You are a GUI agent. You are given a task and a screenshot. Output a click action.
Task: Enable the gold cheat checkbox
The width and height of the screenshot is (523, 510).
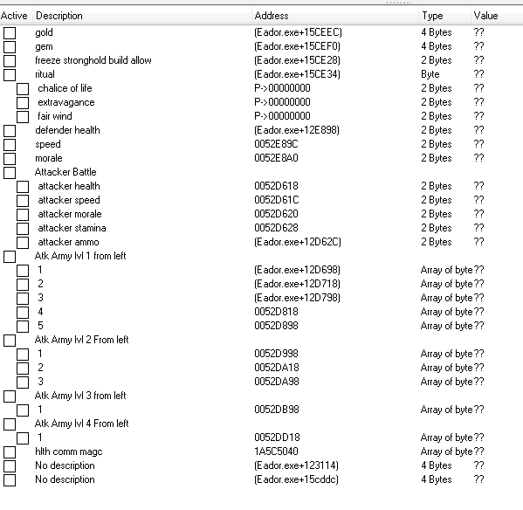pos(10,33)
